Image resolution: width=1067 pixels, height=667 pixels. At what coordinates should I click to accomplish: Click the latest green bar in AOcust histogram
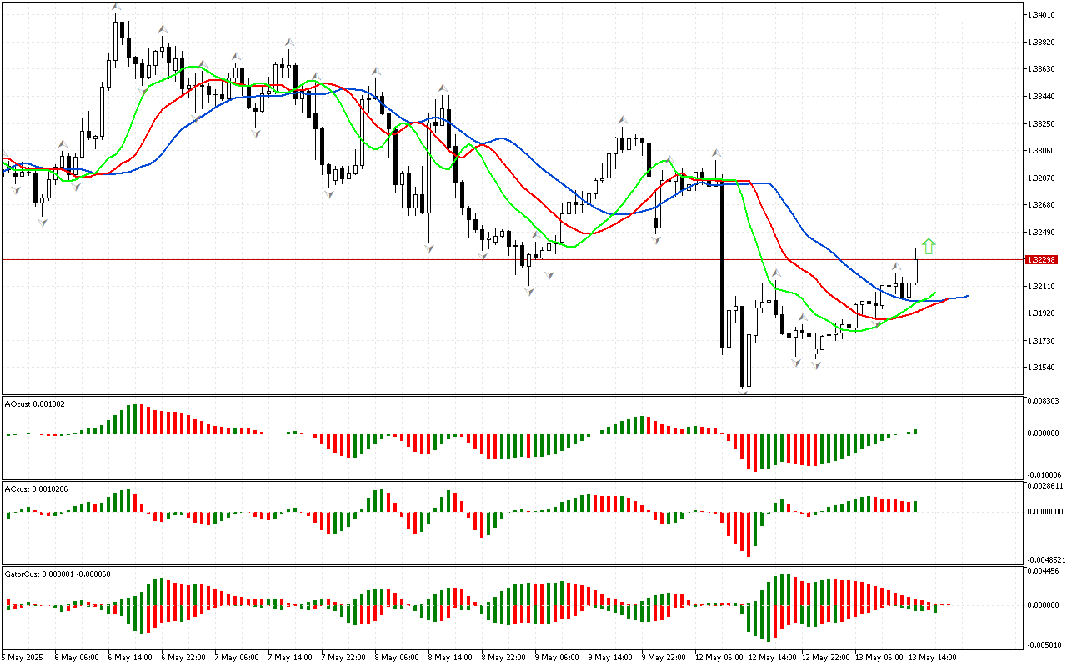pos(914,431)
